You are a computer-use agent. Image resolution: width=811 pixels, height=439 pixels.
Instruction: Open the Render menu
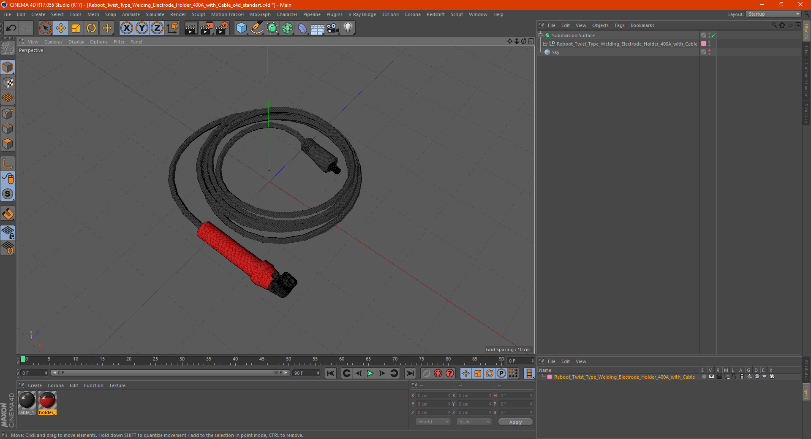click(x=178, y=14)
